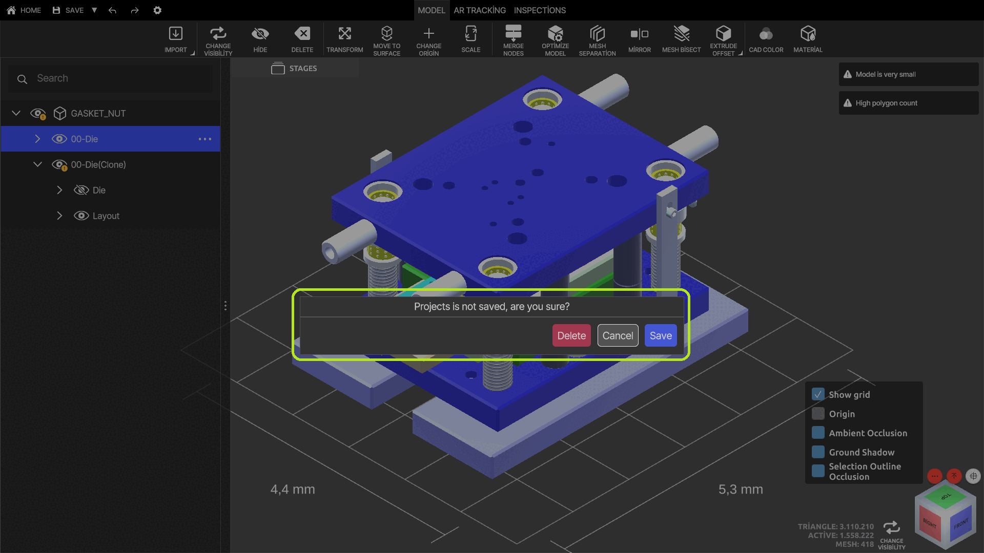Image resolution: width=984 pixels, height=553 pixels.
Task: Open Extrude Offset options corner arrow
Action: point(741,53)
